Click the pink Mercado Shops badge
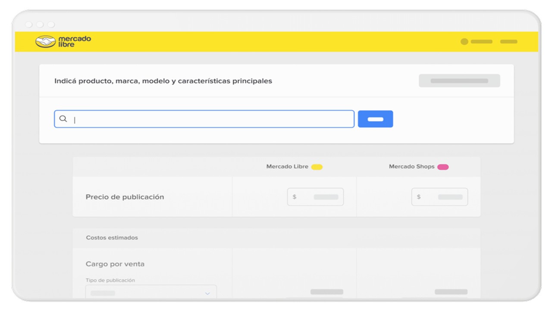Image resolution: width=552 pixels, height=310 pixels. click(443, 167)
